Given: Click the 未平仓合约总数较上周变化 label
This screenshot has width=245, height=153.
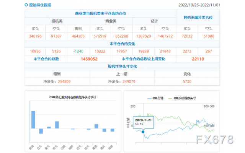Looking at the screenshot, I should [144, 59].
